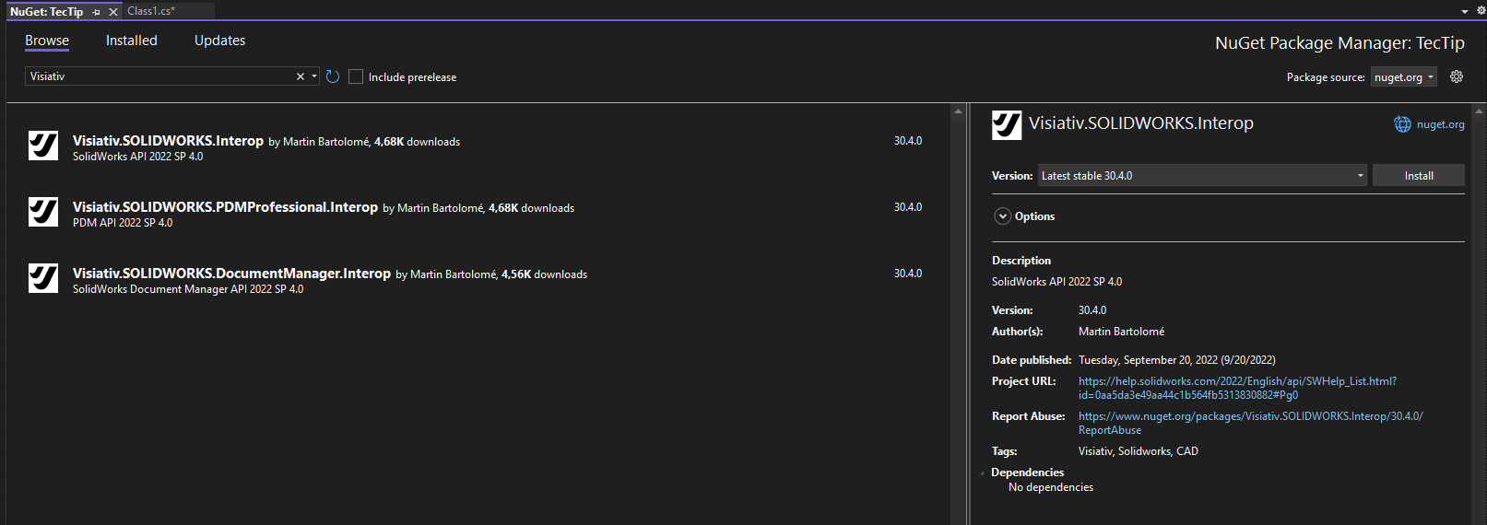Click the 30.4.0 version of PDMProfessional.Interop
Screen dimensions: 1487x525
(x=908, y=207)
